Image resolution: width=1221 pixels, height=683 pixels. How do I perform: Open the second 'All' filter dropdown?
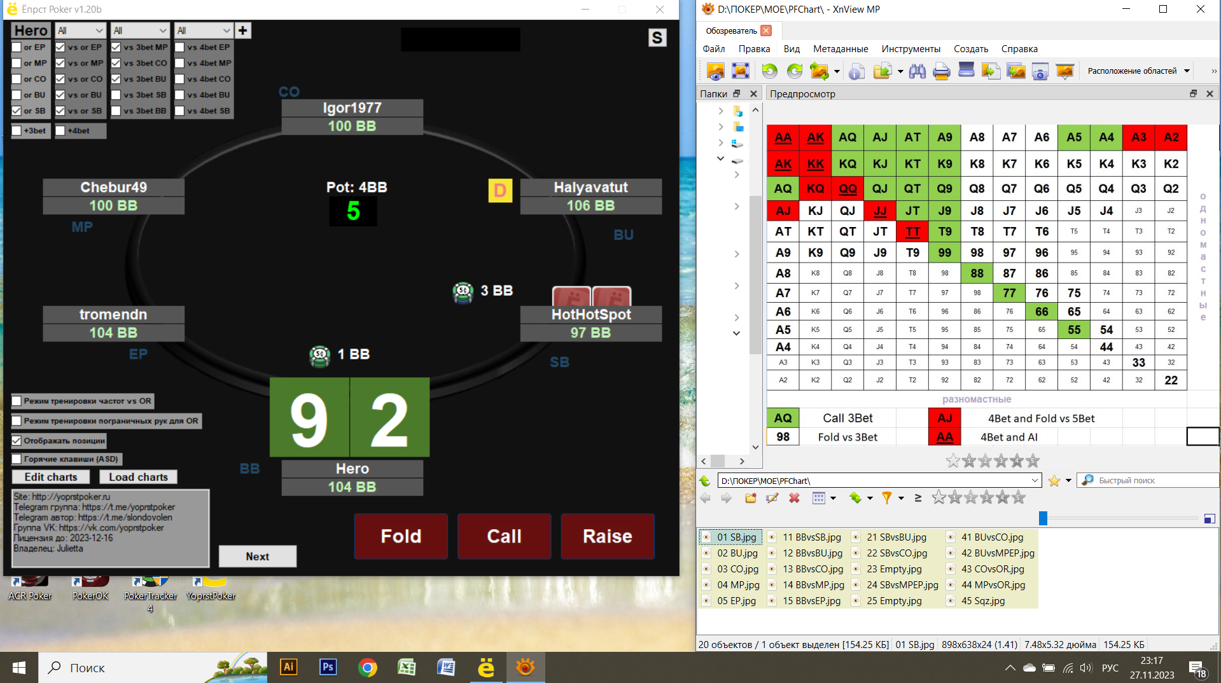(x=140, y=31)
